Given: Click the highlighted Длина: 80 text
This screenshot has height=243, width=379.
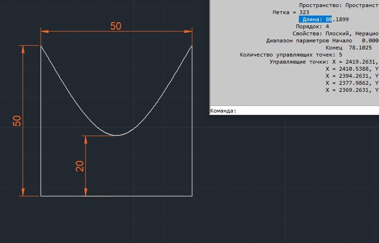Looking at the screenshot, I should click(315, 19).
